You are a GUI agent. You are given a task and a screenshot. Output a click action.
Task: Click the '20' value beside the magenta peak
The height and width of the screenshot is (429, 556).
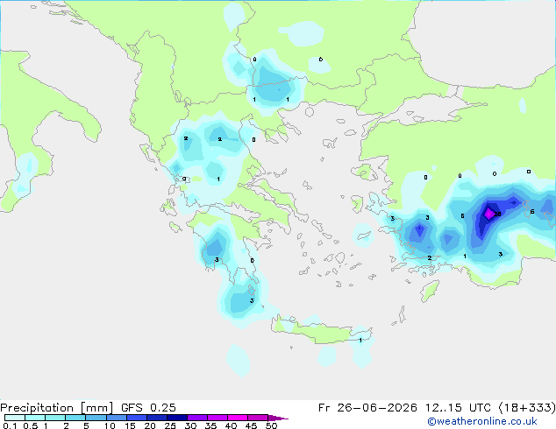pos(497,214)
